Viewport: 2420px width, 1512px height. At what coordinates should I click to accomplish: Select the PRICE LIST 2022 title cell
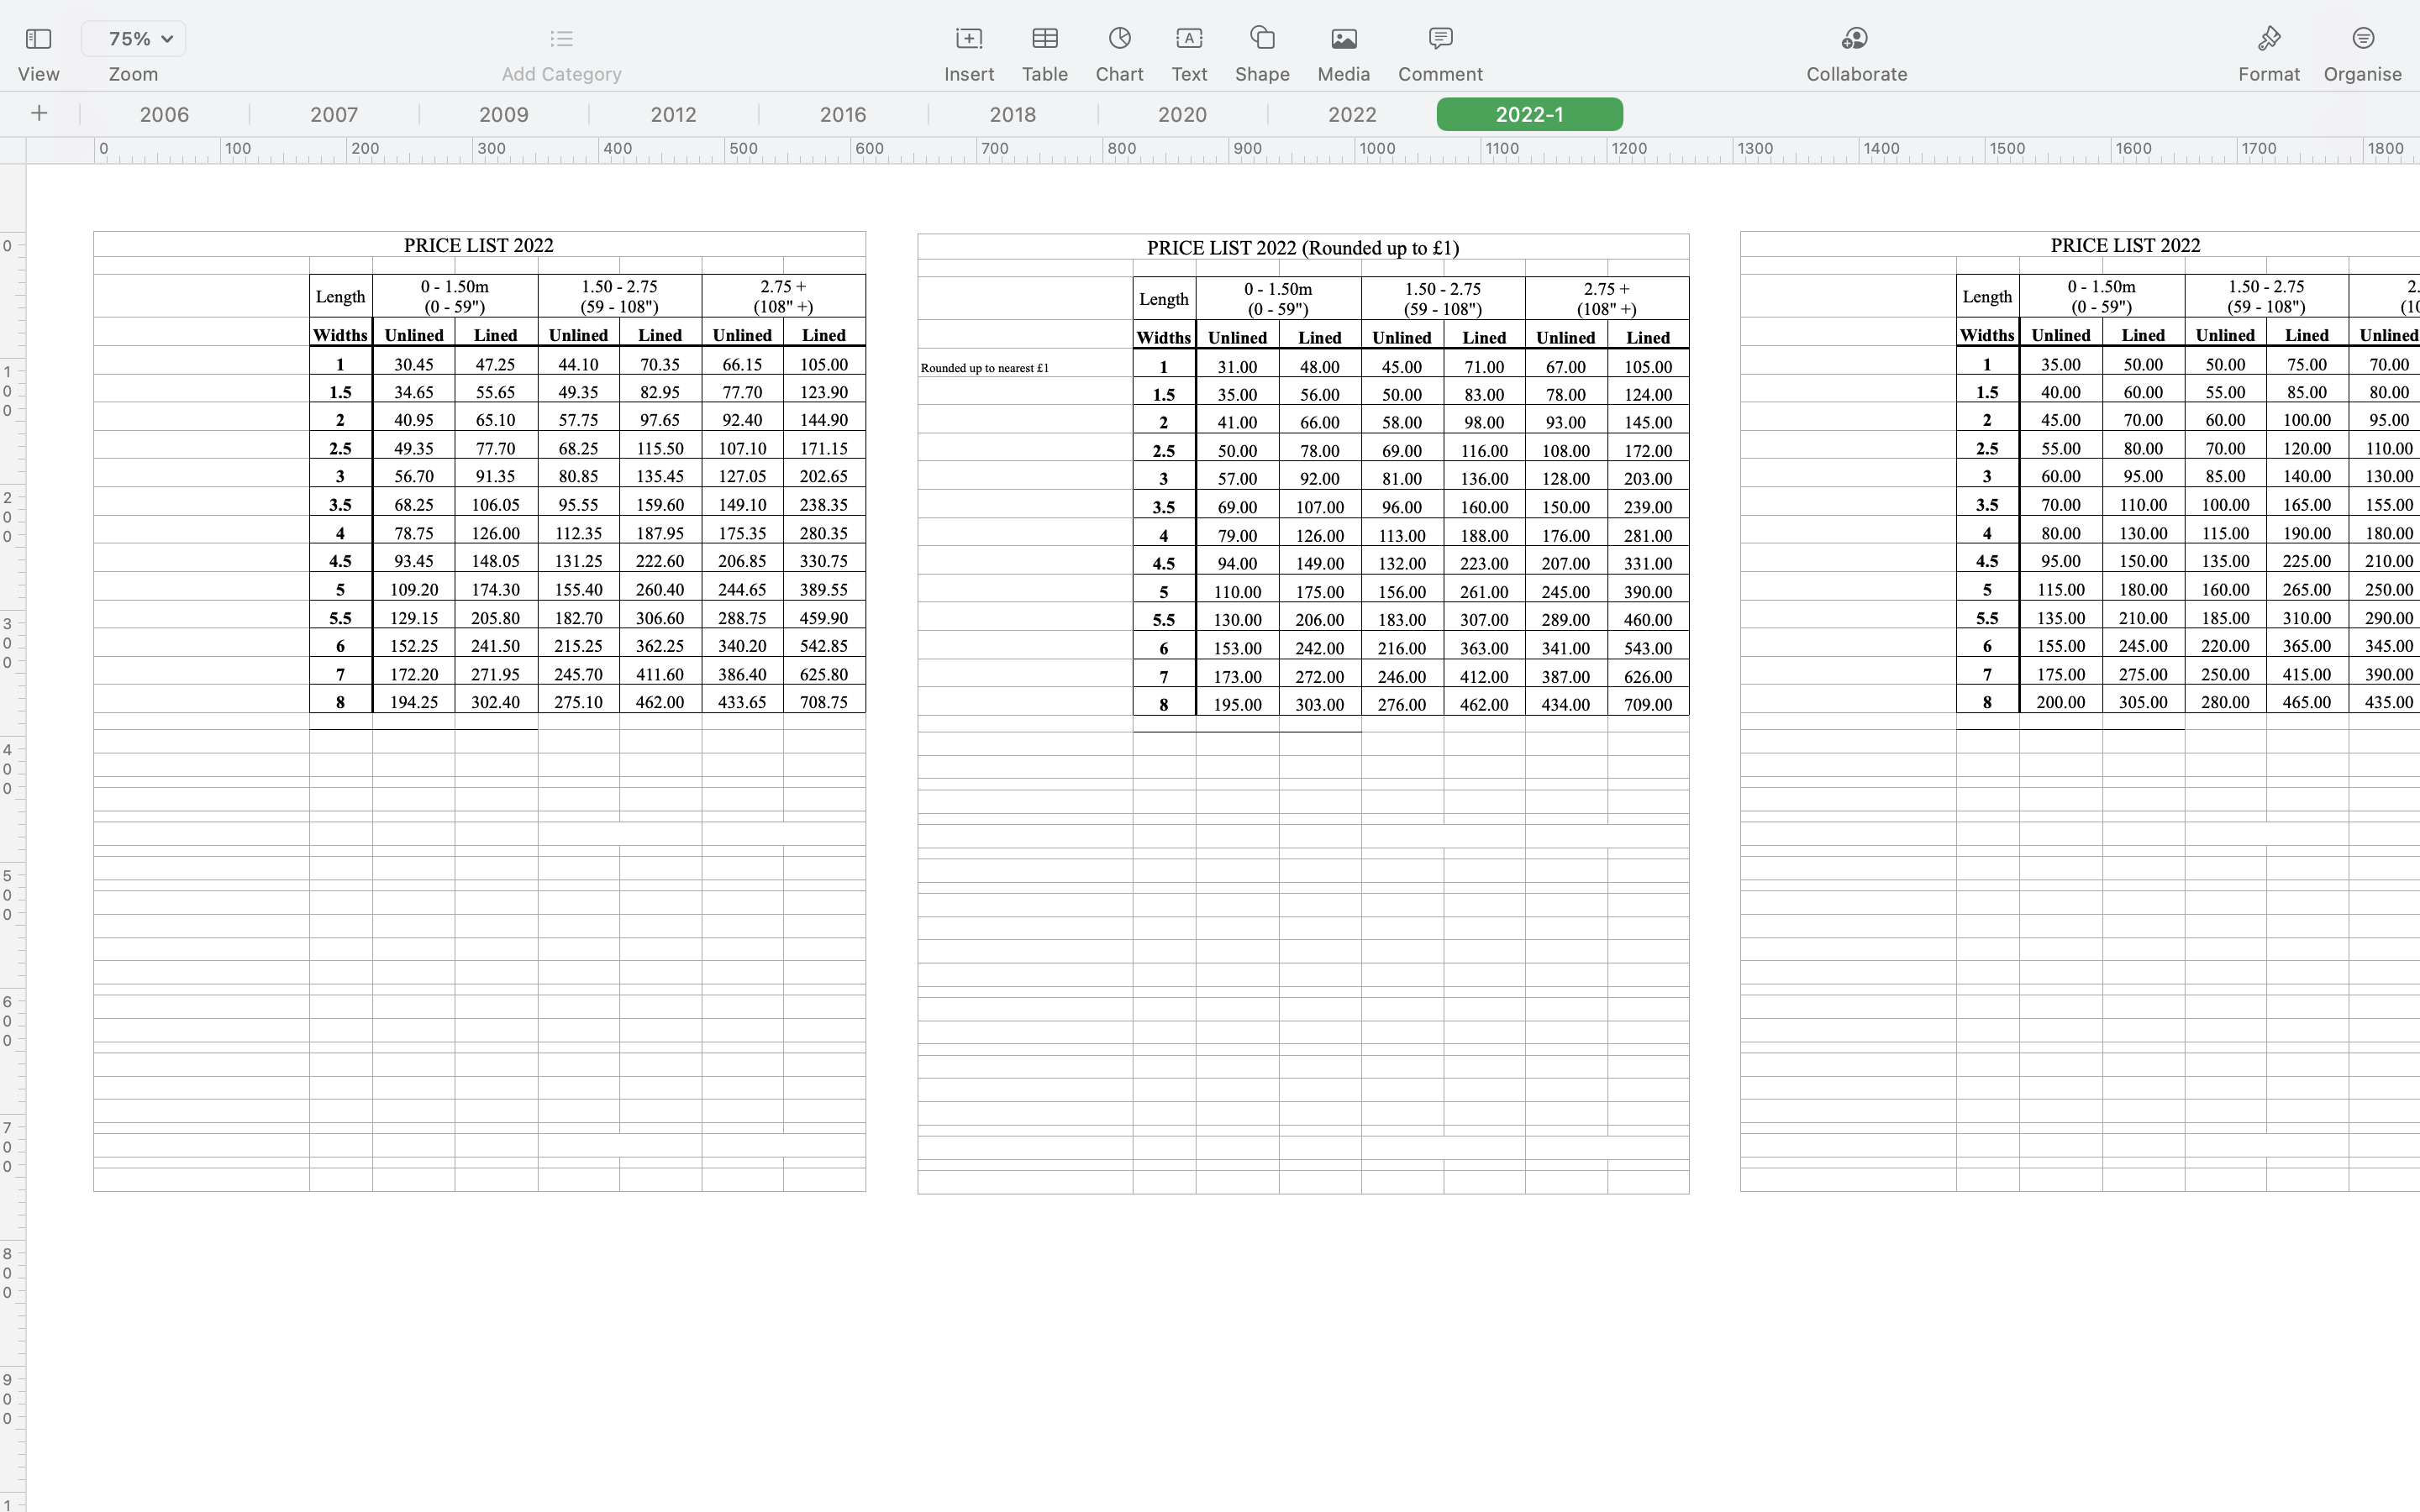[479, 245]
